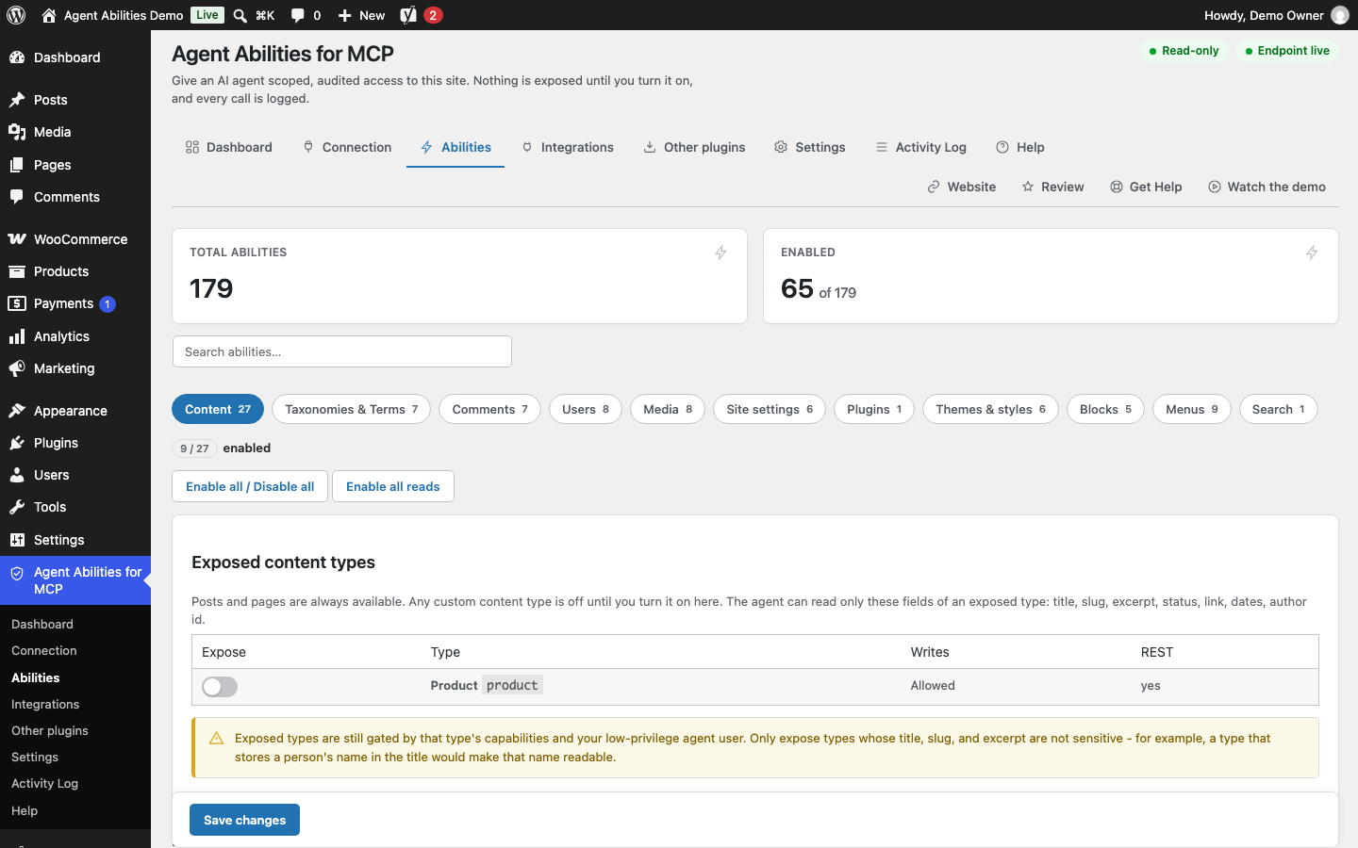Select the Menus category pill
1358x848 pixels.
[1192, 409]
